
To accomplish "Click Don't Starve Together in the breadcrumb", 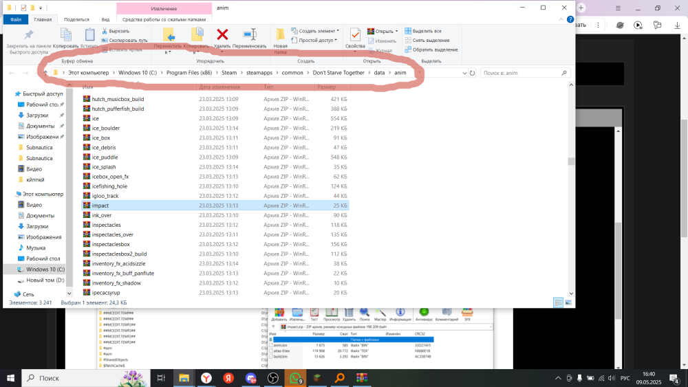I will [x=338, y=73].
